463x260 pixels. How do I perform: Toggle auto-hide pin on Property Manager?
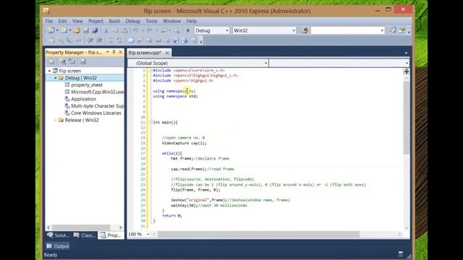(114, 52)
